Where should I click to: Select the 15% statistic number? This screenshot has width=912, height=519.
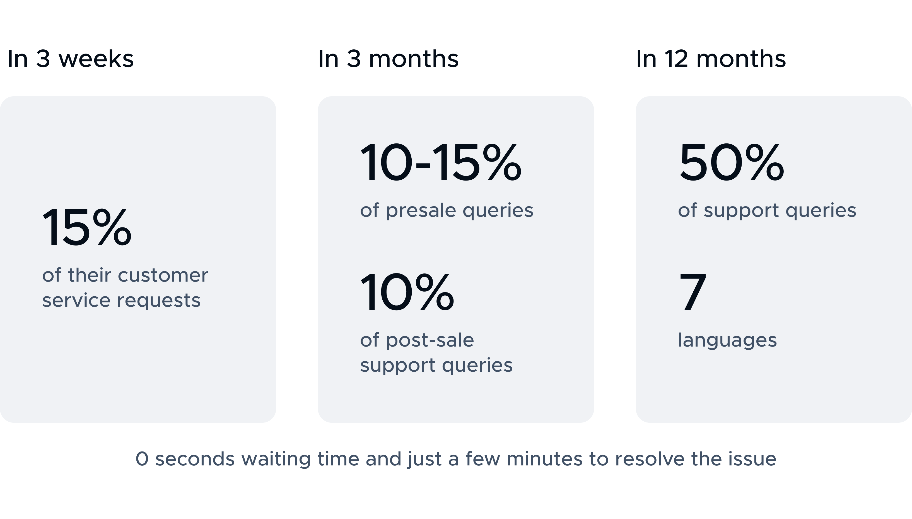[87, 227]
